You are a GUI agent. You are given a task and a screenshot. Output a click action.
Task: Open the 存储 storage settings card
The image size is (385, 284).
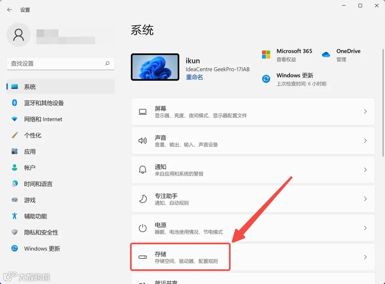pos(253,257)
